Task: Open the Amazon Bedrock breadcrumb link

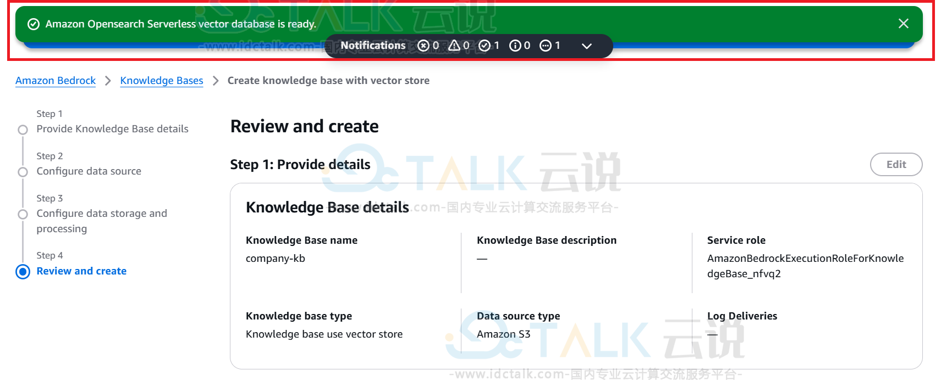Action: pos(56,81)
